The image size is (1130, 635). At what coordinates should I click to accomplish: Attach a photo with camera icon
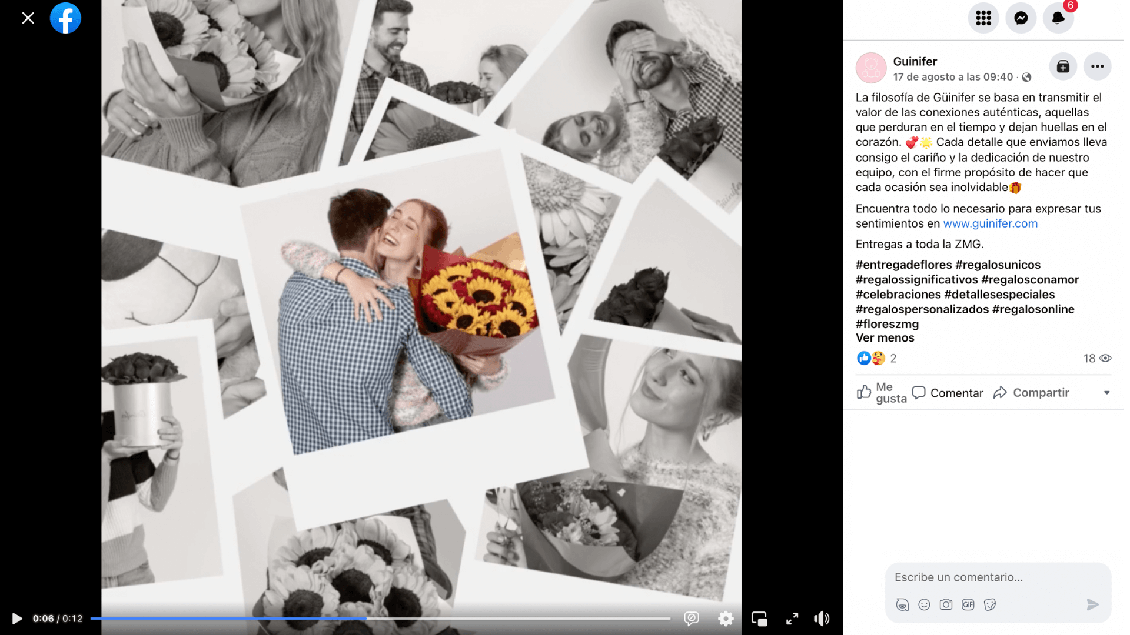click(946, 604)
